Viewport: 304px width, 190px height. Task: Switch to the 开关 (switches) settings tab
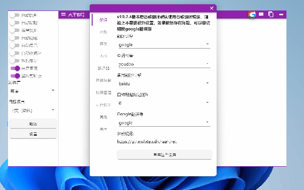[104, 44]
